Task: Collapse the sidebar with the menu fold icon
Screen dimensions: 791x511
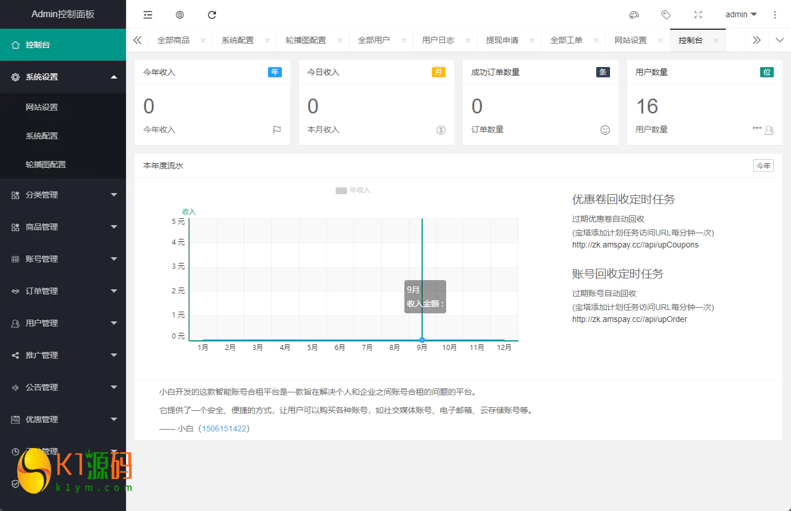Action: (148, 15)
